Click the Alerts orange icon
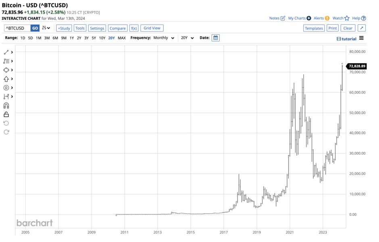The height and width of the screenshot is (242, 379). pos(327,18)
